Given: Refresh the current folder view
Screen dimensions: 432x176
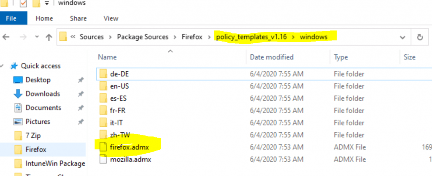Looking at the screenshot, I should pyautogui.click(x=420, y=37).
